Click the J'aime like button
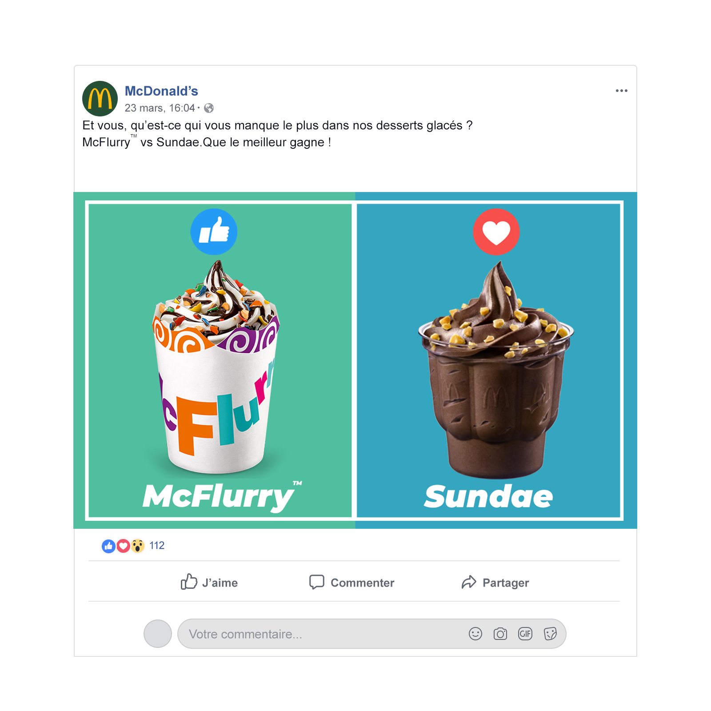711x711 pixels. (x=209, y=582)
